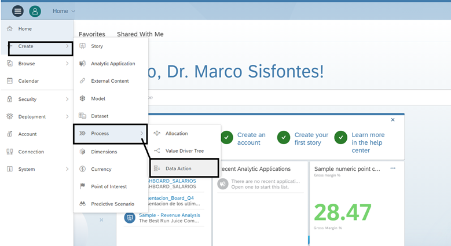
Task: Expand the Security submenu chevron
Action: coord(67,99)
